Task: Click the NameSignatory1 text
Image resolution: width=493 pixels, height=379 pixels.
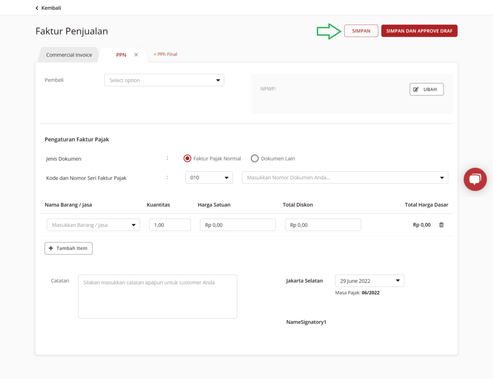Action: (306, 322)
